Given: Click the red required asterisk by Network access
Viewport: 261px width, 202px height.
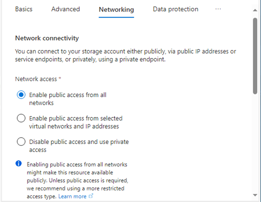Looking at the screenshot, I should 60,78.
